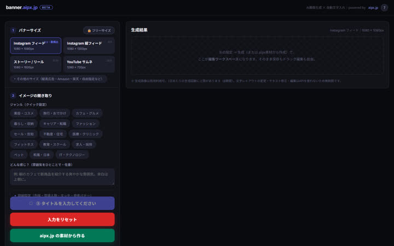Viewport: 394px width, 246px height.
Task: Click the empty 生成結果 workspace area
Action: (257, 56)
